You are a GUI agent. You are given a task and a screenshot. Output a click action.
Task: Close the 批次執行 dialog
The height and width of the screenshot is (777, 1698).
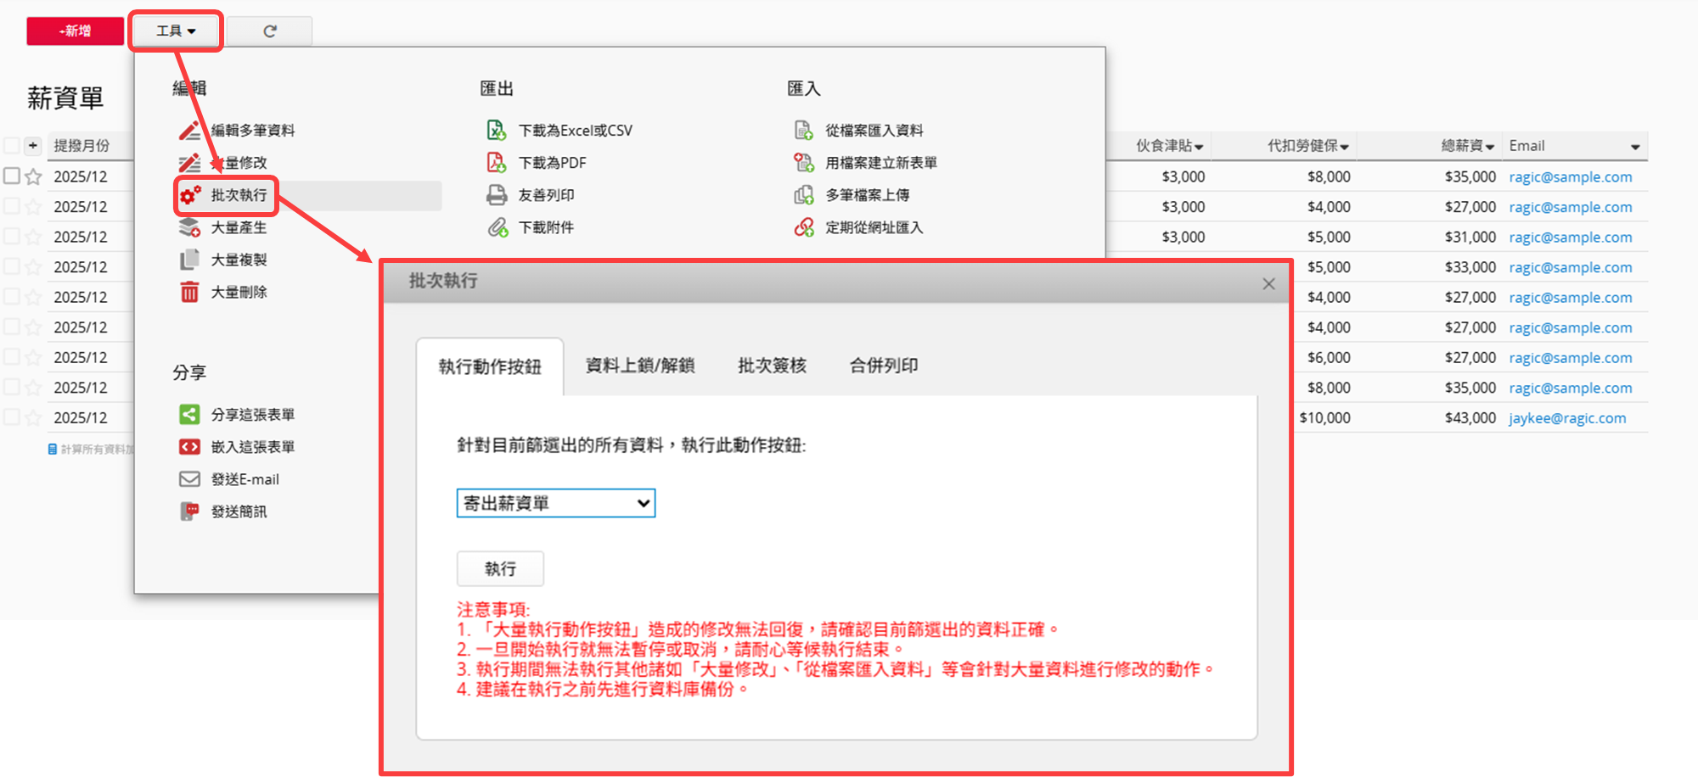(x=1268, y=284)
